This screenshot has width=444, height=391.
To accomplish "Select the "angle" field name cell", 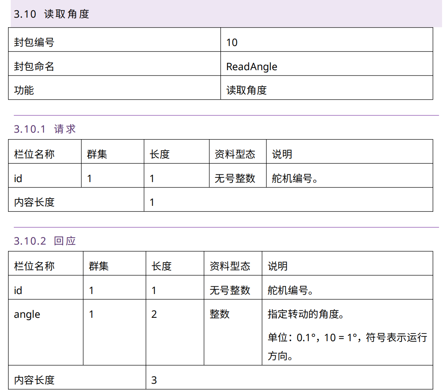I will click(27, 314).
